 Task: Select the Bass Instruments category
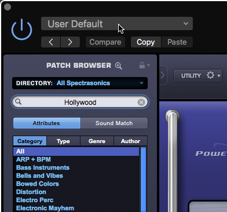[x=76, y=167]
